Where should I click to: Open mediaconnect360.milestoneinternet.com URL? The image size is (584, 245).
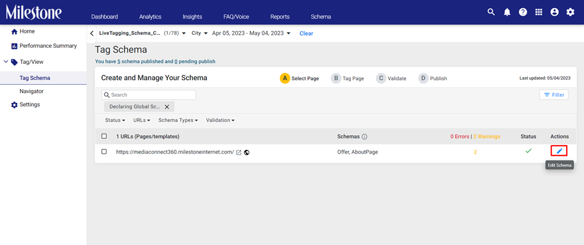coord(175,152)
